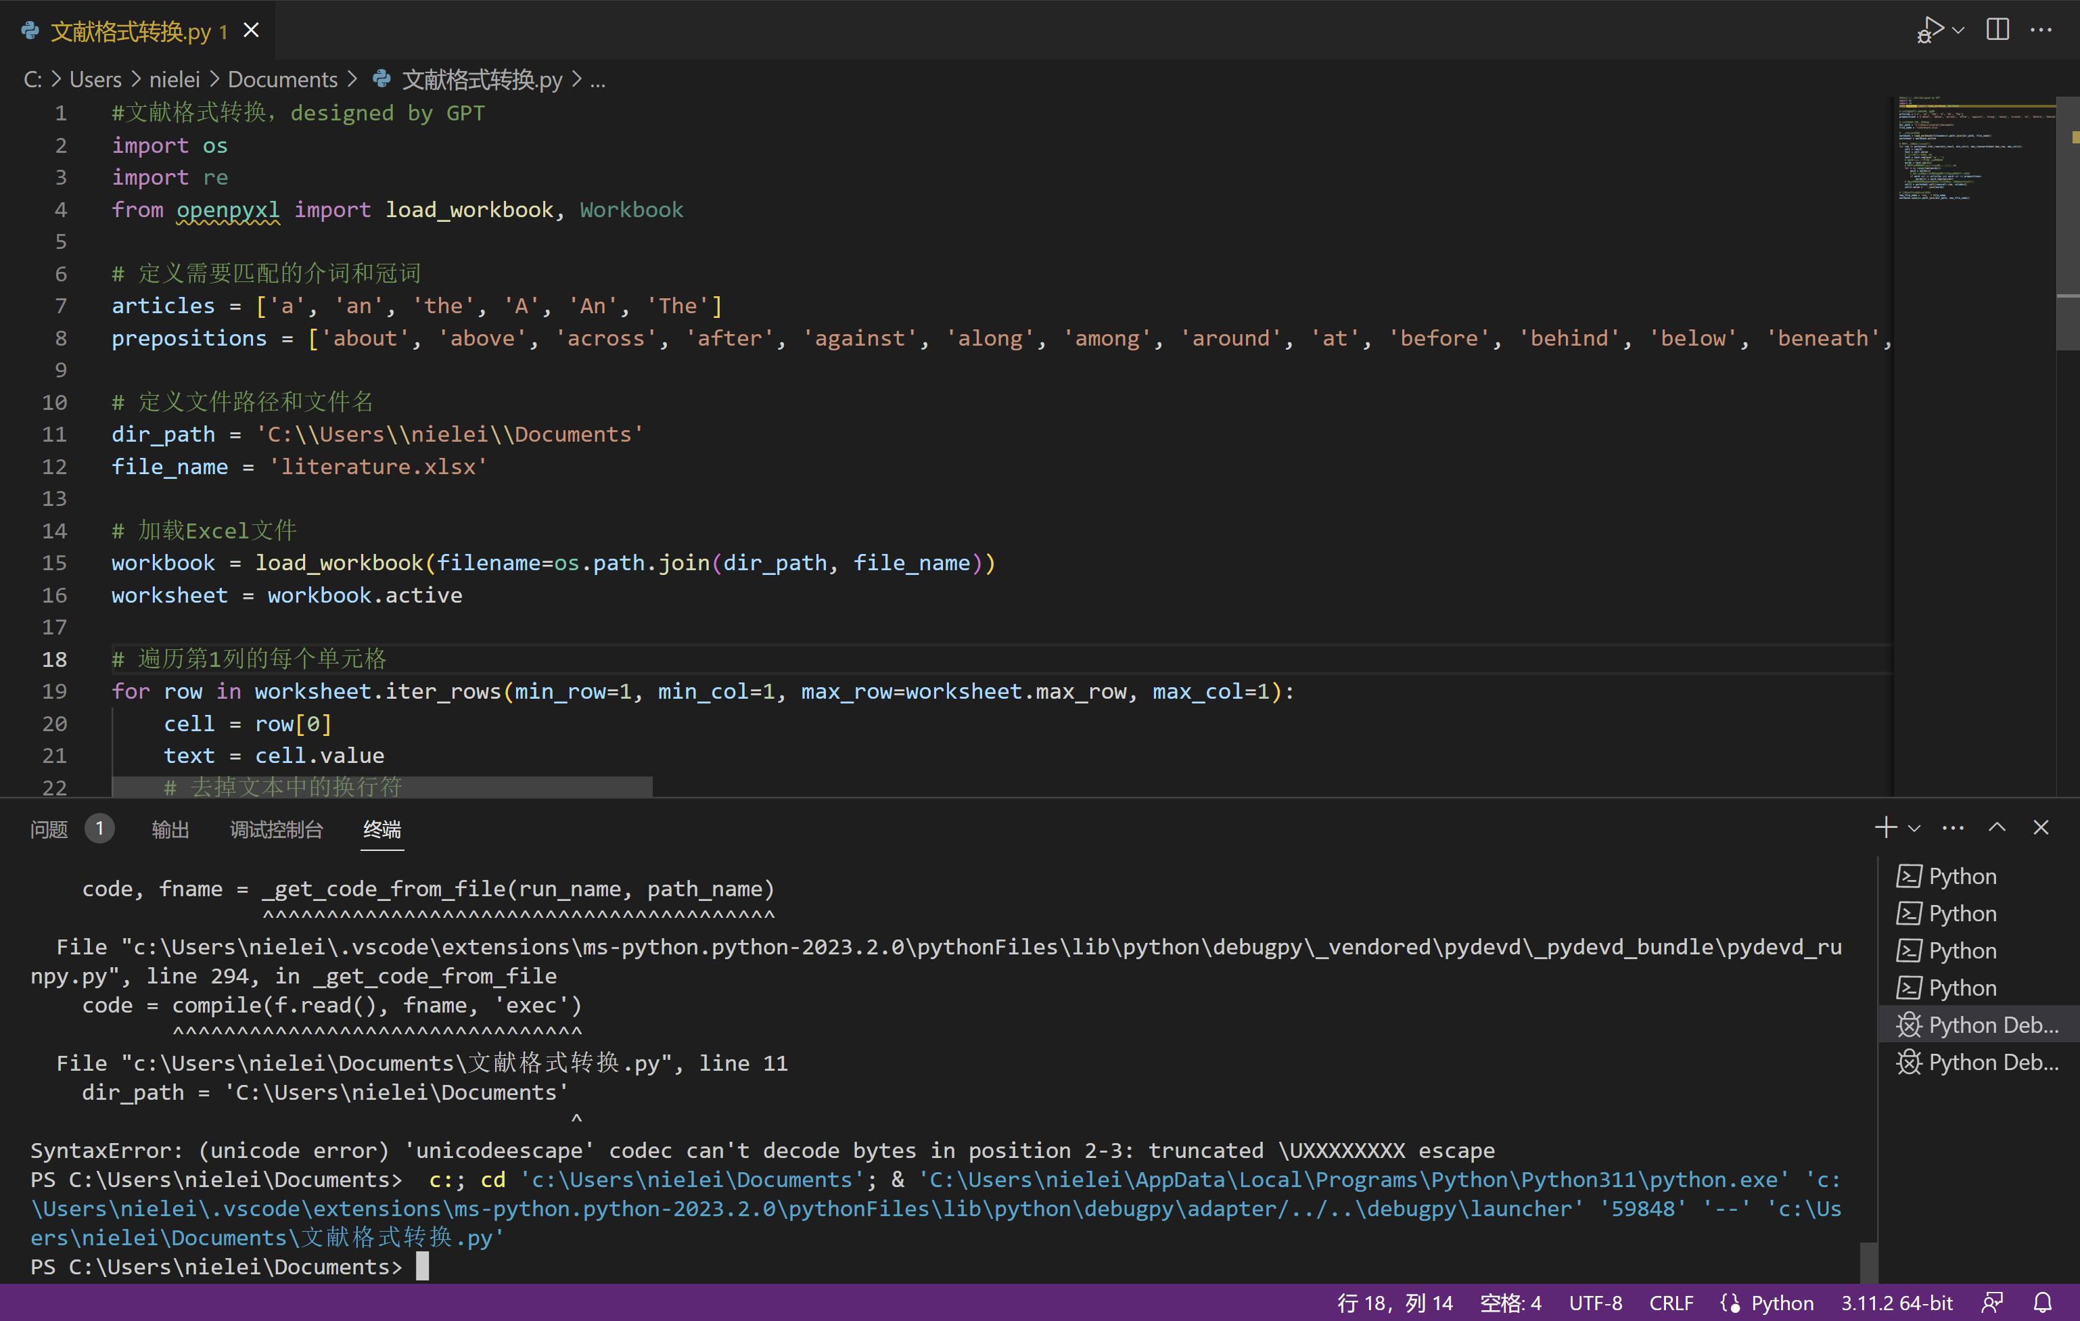Click the new terminal plus icon
Screen dimensions: 2080x1321
[x=1886, y=828]
